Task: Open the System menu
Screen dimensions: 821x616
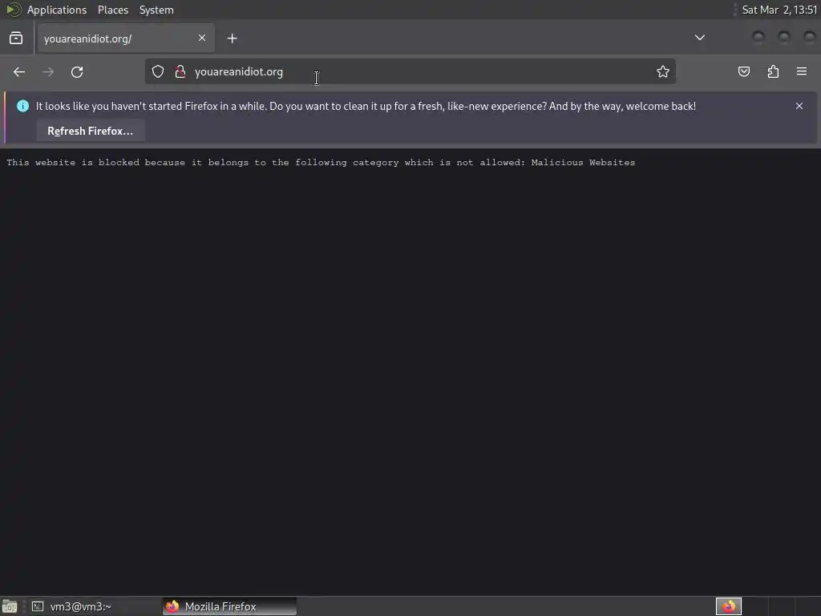Action: tap(156, 10)
